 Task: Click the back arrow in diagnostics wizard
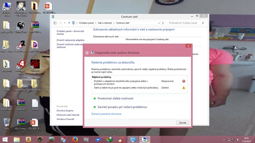[87, 53]
